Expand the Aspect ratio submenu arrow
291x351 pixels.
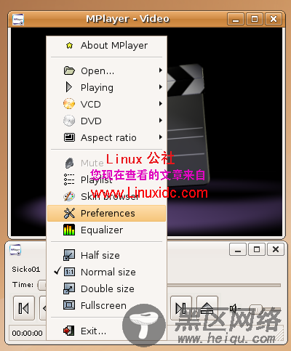[x=161, y=137]
